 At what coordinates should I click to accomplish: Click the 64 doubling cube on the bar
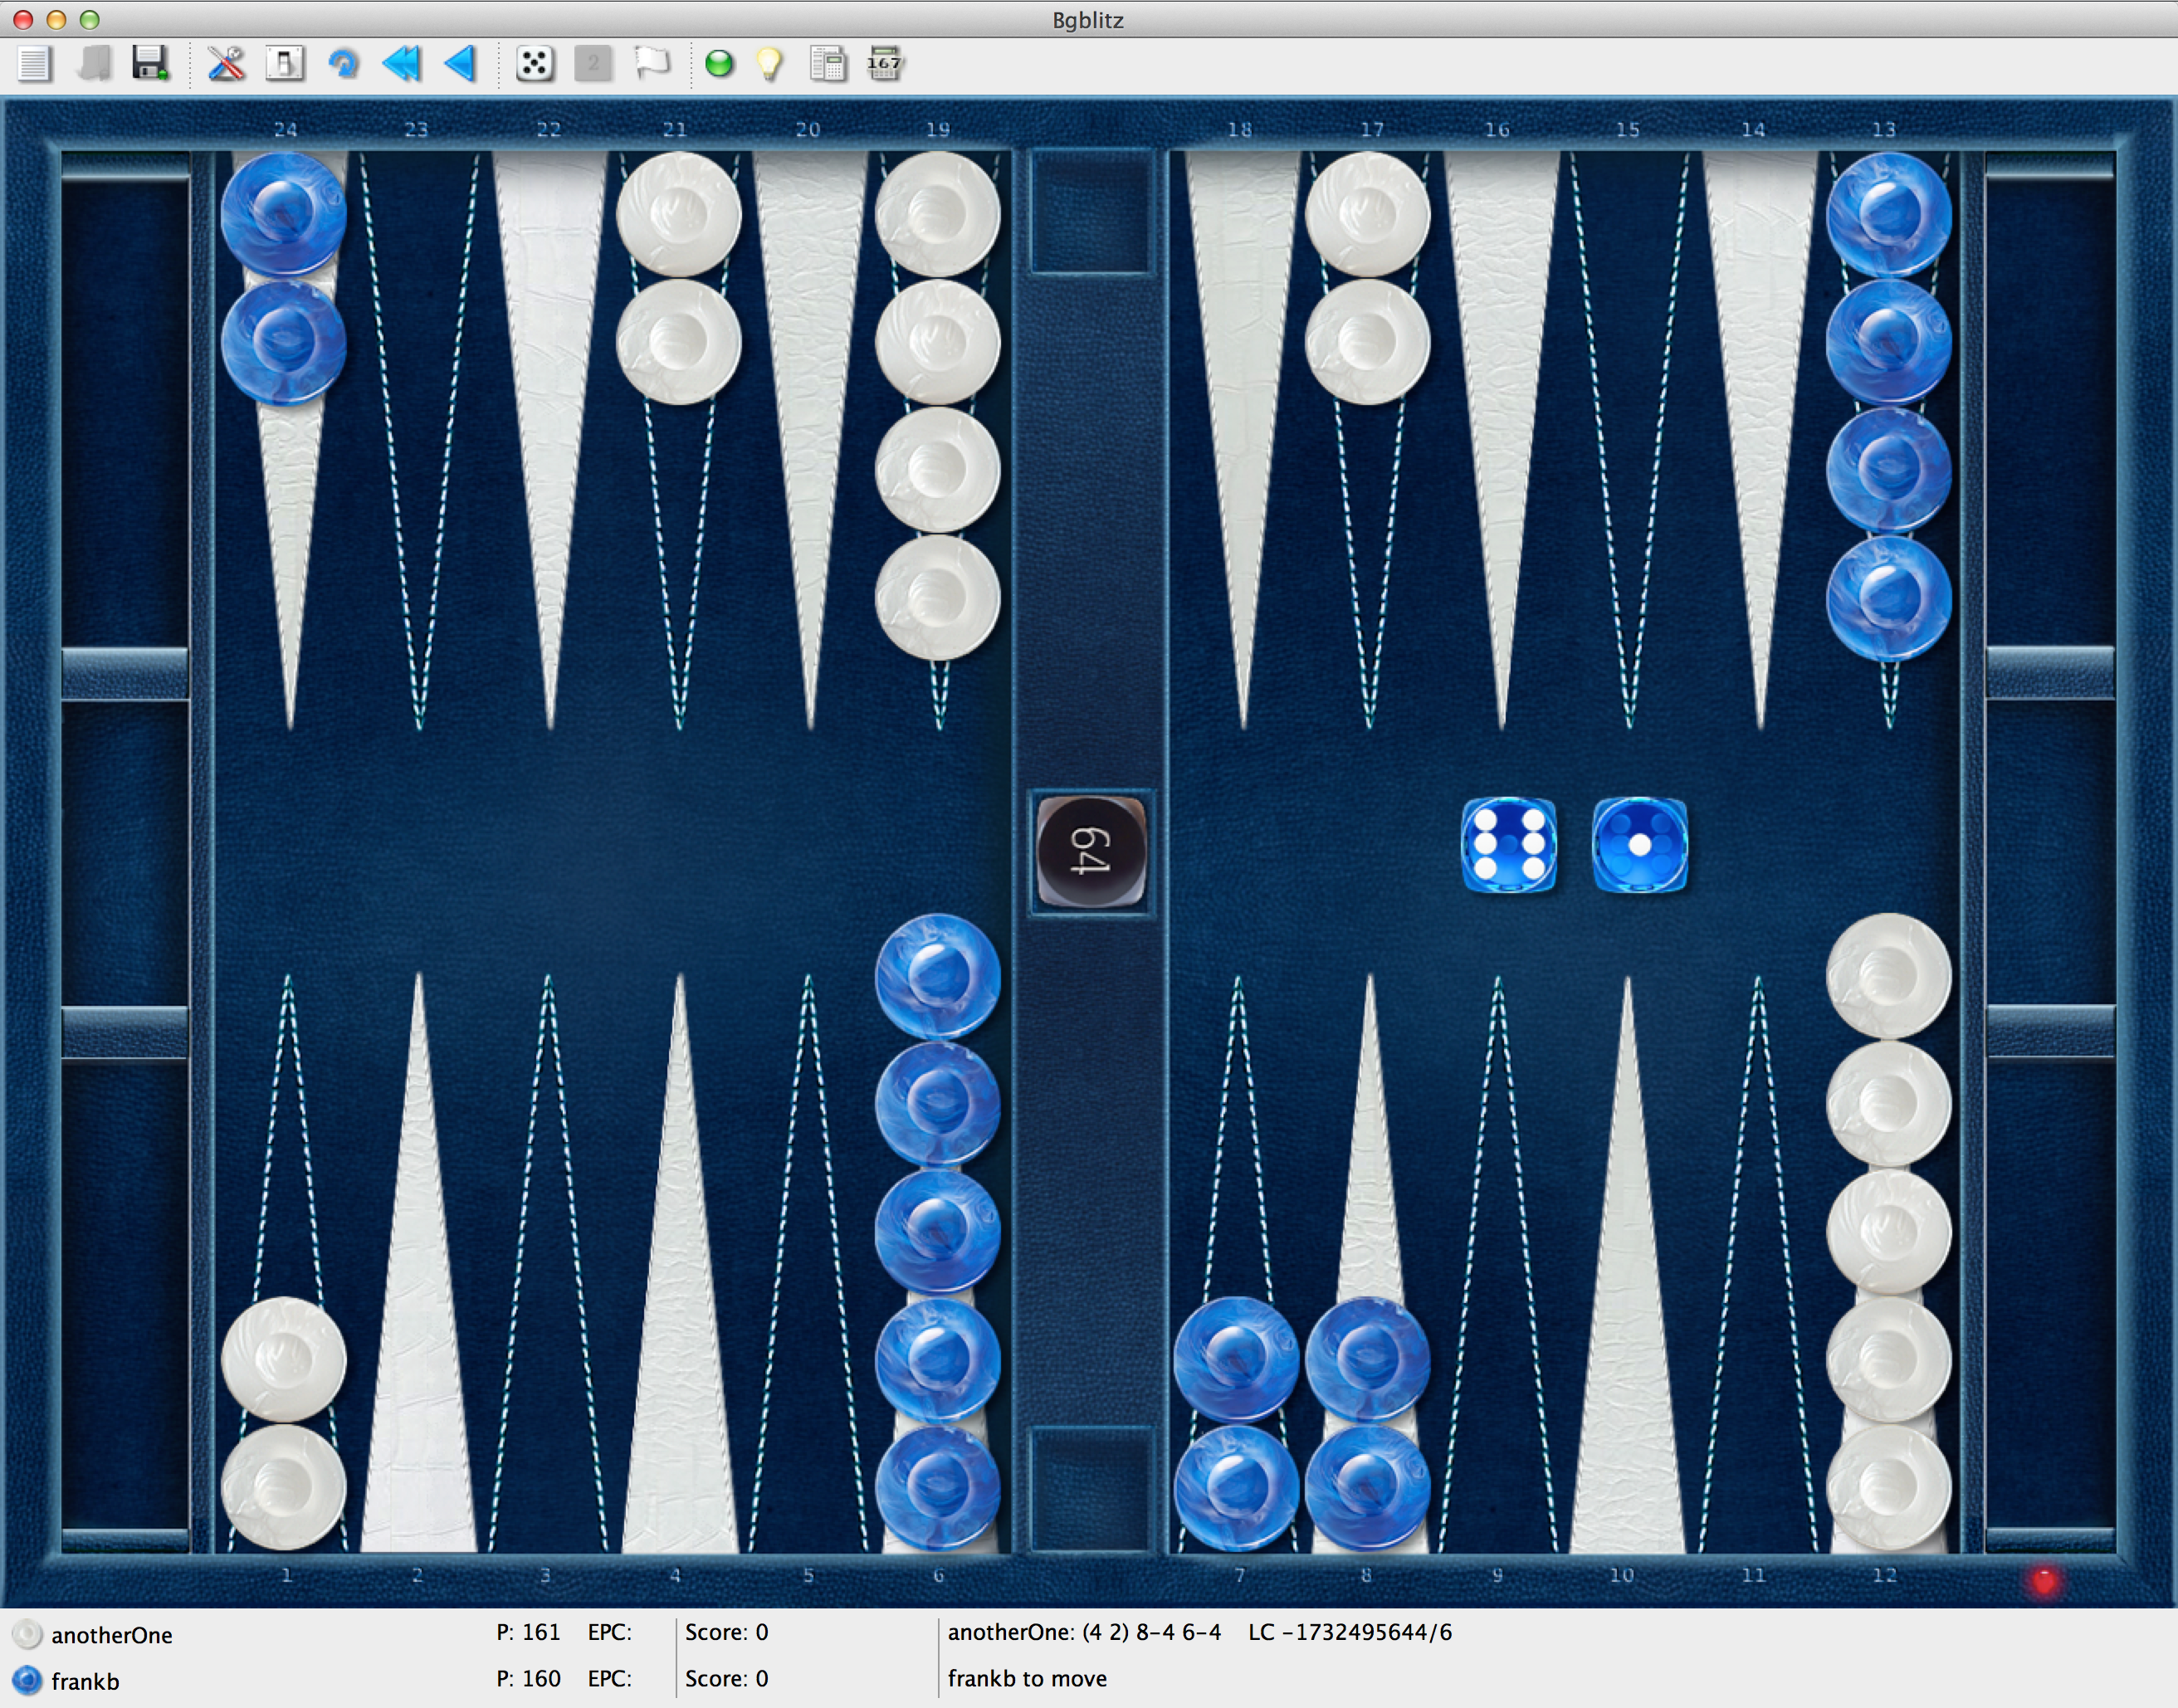(x=1091, y=851)
